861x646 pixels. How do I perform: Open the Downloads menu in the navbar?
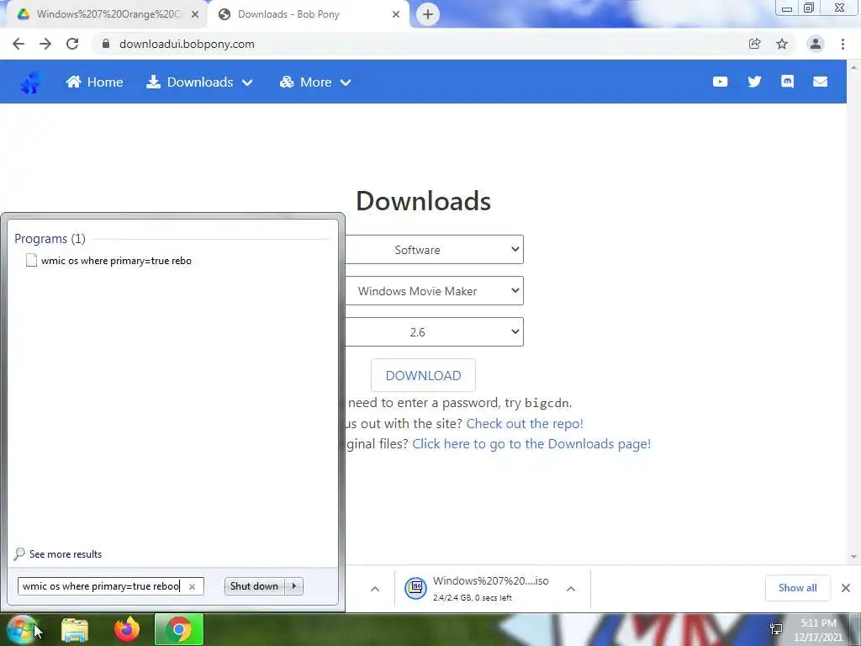click(x=199, y=82)
